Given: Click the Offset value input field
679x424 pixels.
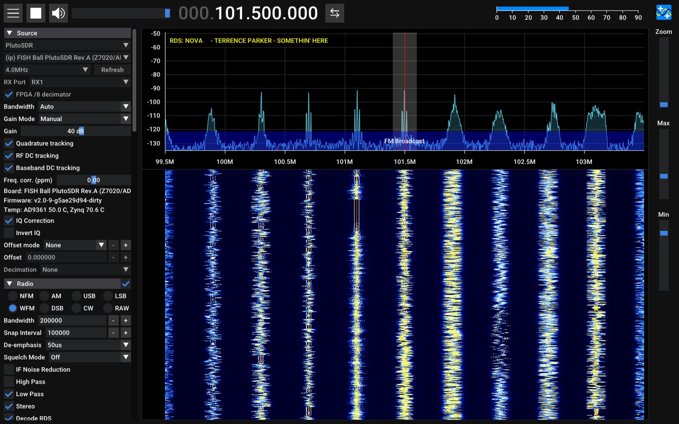Looking at the screenshot, I should click(66, 257).
